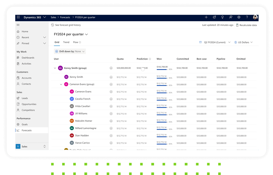Click the Sales breadcrumb link
Image resolution: width=273 pixels, height=175 pixels.
[x=54, y=17]
